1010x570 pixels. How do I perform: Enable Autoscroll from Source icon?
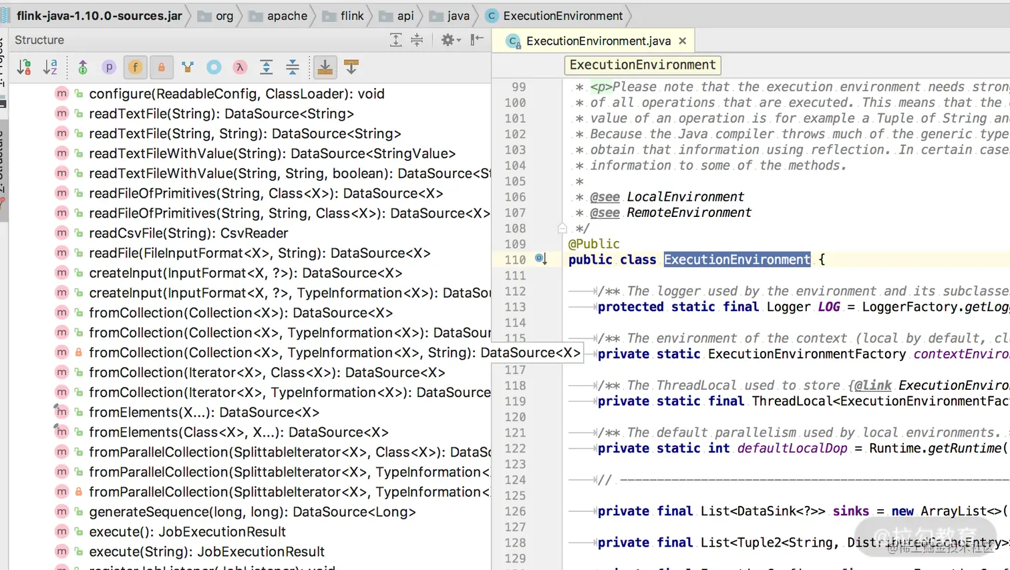(351, 67)
